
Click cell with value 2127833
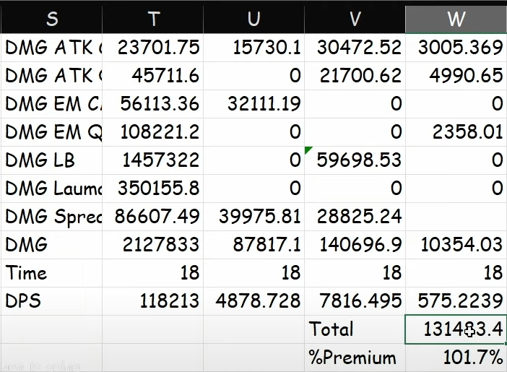(152, 245)
